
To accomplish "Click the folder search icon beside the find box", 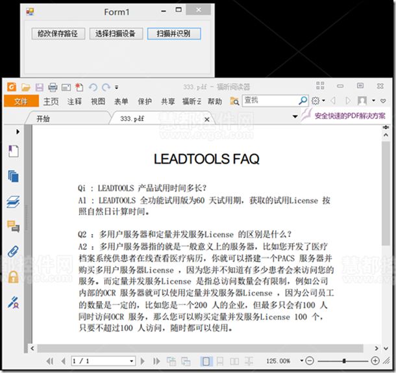I will (234, 101).
